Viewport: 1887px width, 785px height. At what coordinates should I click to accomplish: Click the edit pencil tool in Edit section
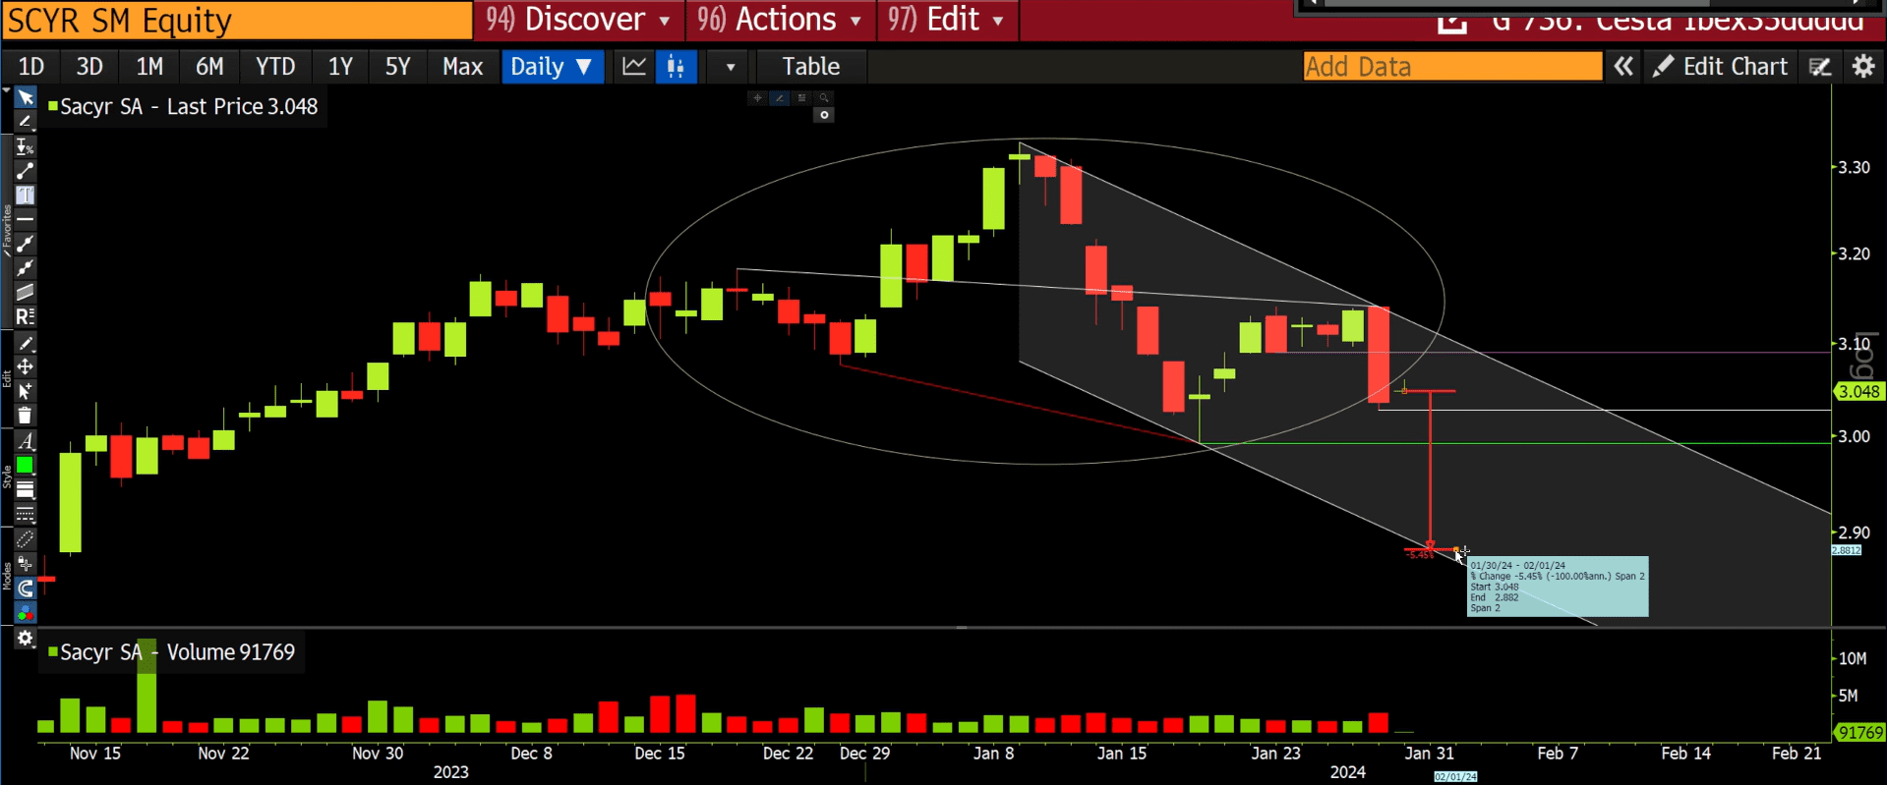[26, 343]
